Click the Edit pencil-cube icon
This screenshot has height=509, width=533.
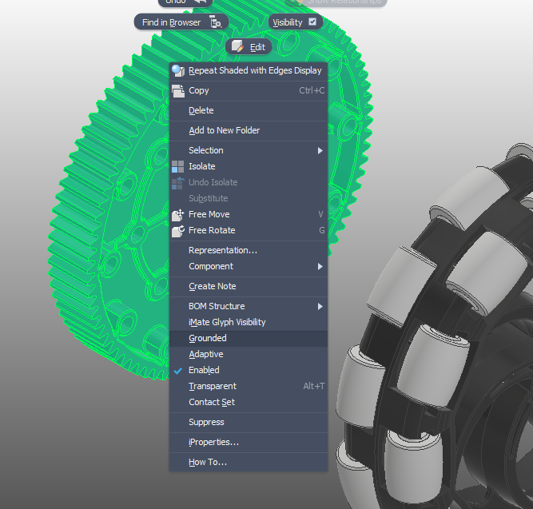(x=237, y=46)
